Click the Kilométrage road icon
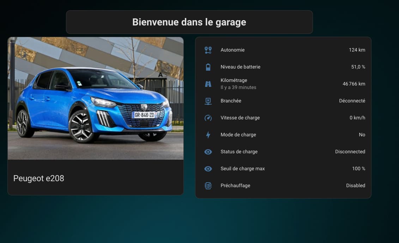Screen dimensions: 399x243 208,84
